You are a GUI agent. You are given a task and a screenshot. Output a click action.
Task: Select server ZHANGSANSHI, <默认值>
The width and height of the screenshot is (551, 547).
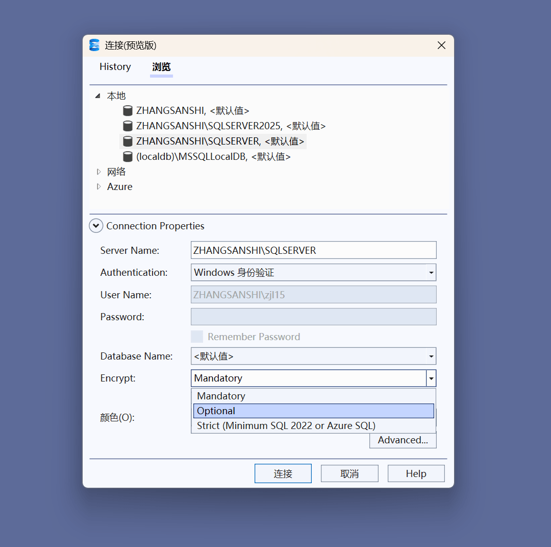point(192,110)
